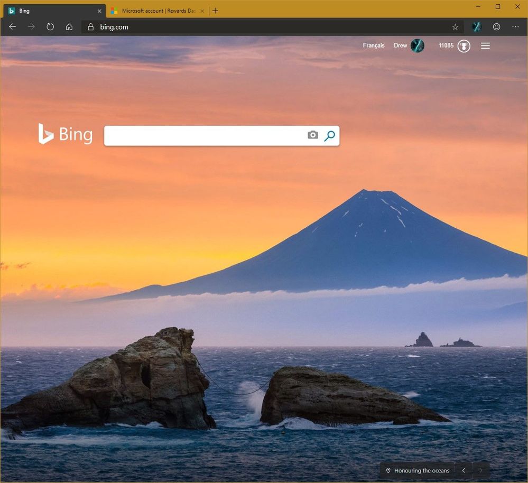Image resolution: width=528 pixels, height=483 pixels.
Task: Switch to the Microsoft account Rewards tab
Action: 158,11
